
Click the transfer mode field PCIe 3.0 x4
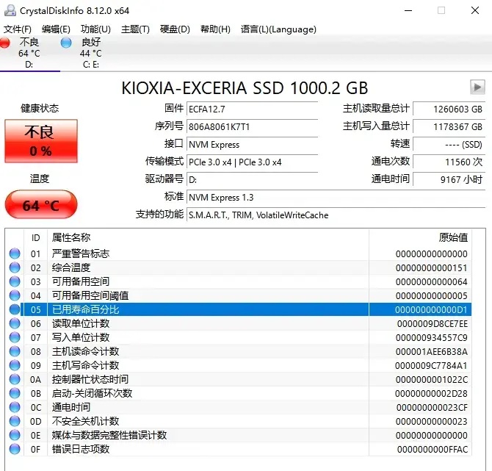[x=253, y=162]
